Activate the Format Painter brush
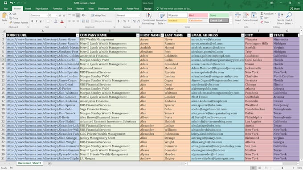Viewport: 303px width, 170px height. point(19,23)
